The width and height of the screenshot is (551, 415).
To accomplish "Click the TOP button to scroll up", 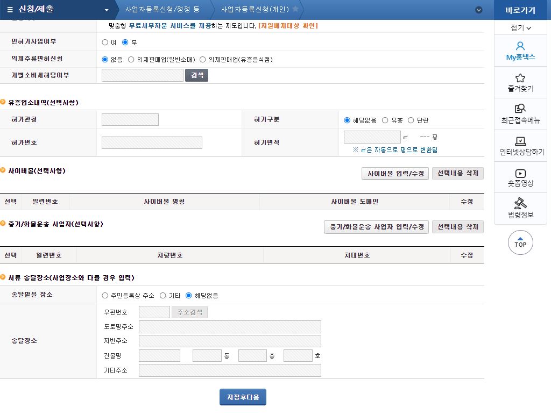I will 520,242.
